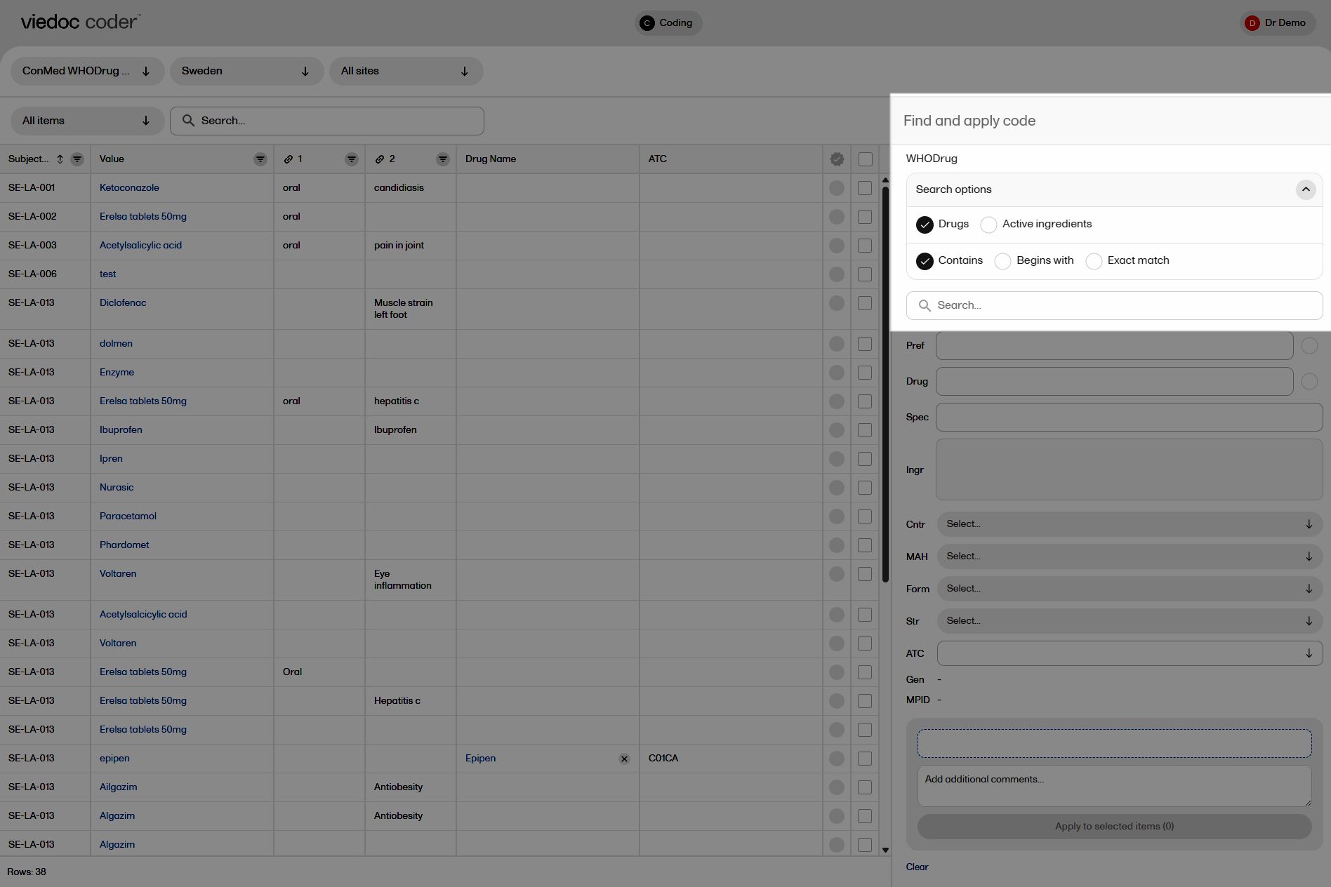Collapse the Search options section
Screen dimensions: 1331x887
1305,189
